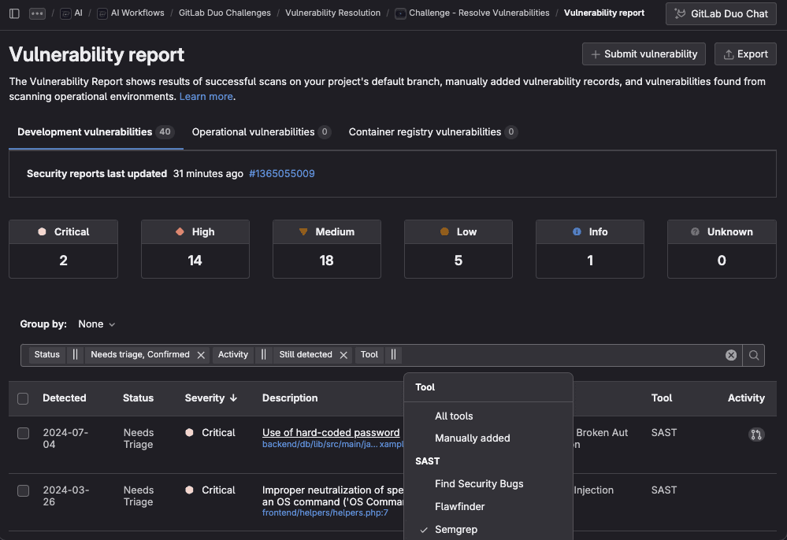Open the AI group breadcrumb

pos(71,13)
